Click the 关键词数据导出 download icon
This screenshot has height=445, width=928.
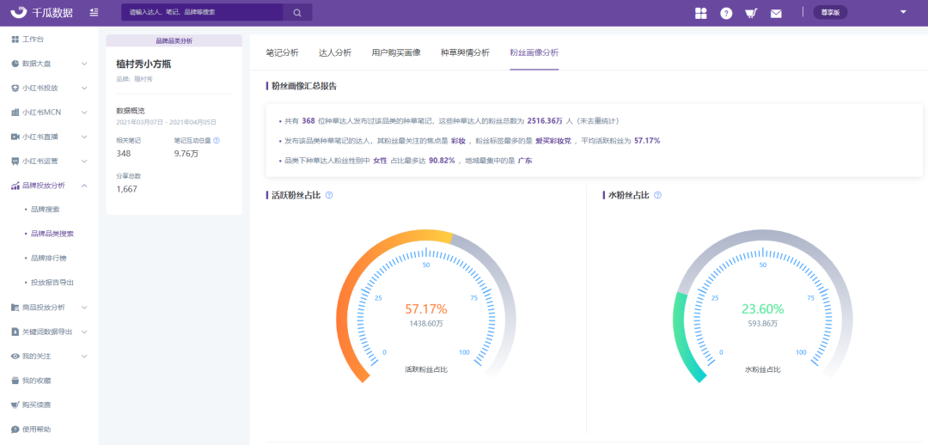point(15,332)
